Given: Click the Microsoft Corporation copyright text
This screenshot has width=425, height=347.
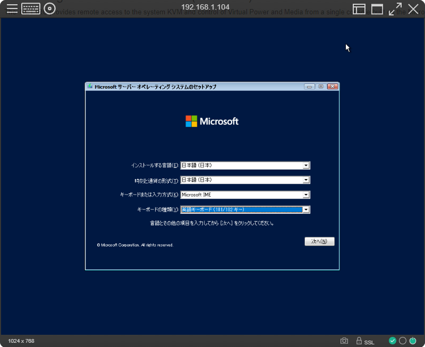Looking at the screenshot, I should click(x=135, y=245).
